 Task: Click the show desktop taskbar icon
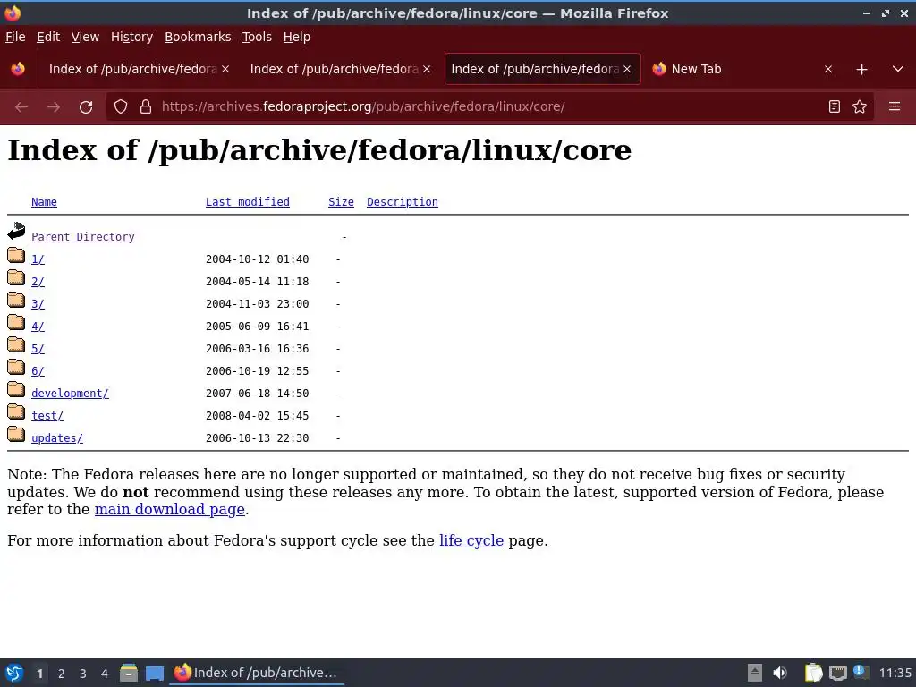[x=154, y=674]
